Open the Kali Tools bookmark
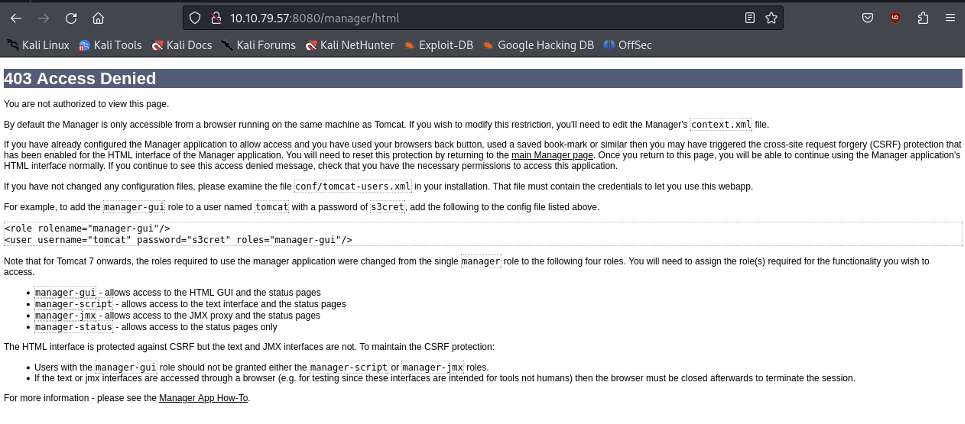 [x=110, y=45]
